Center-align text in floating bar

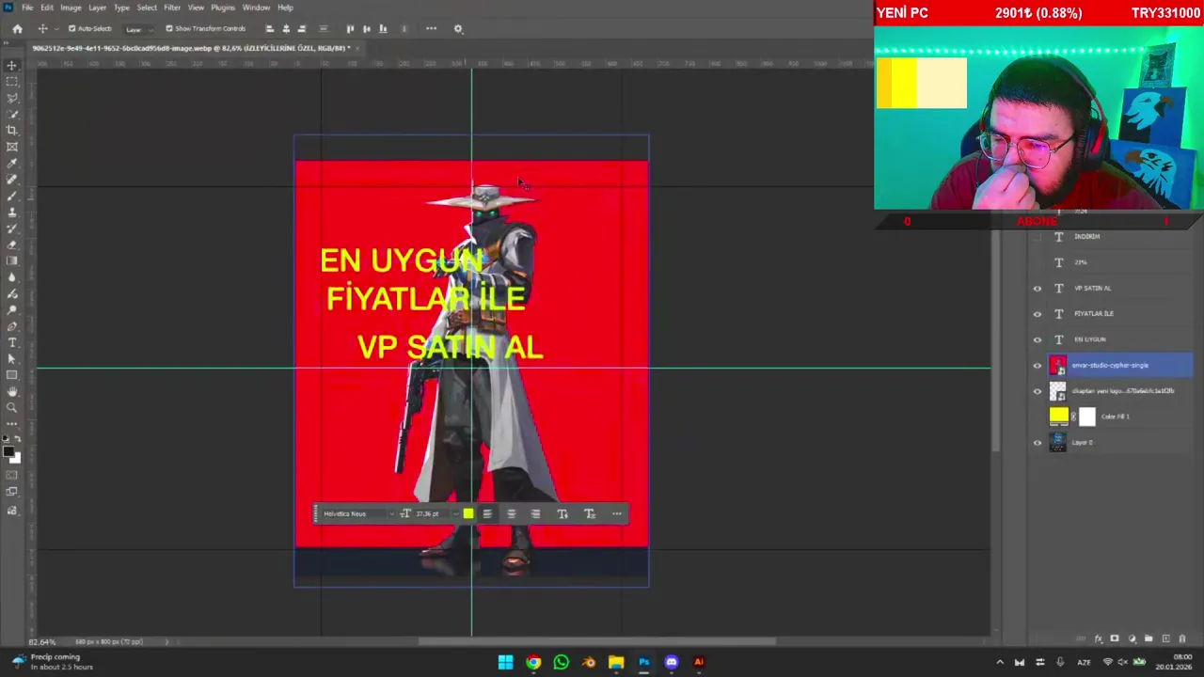point(511,513)
